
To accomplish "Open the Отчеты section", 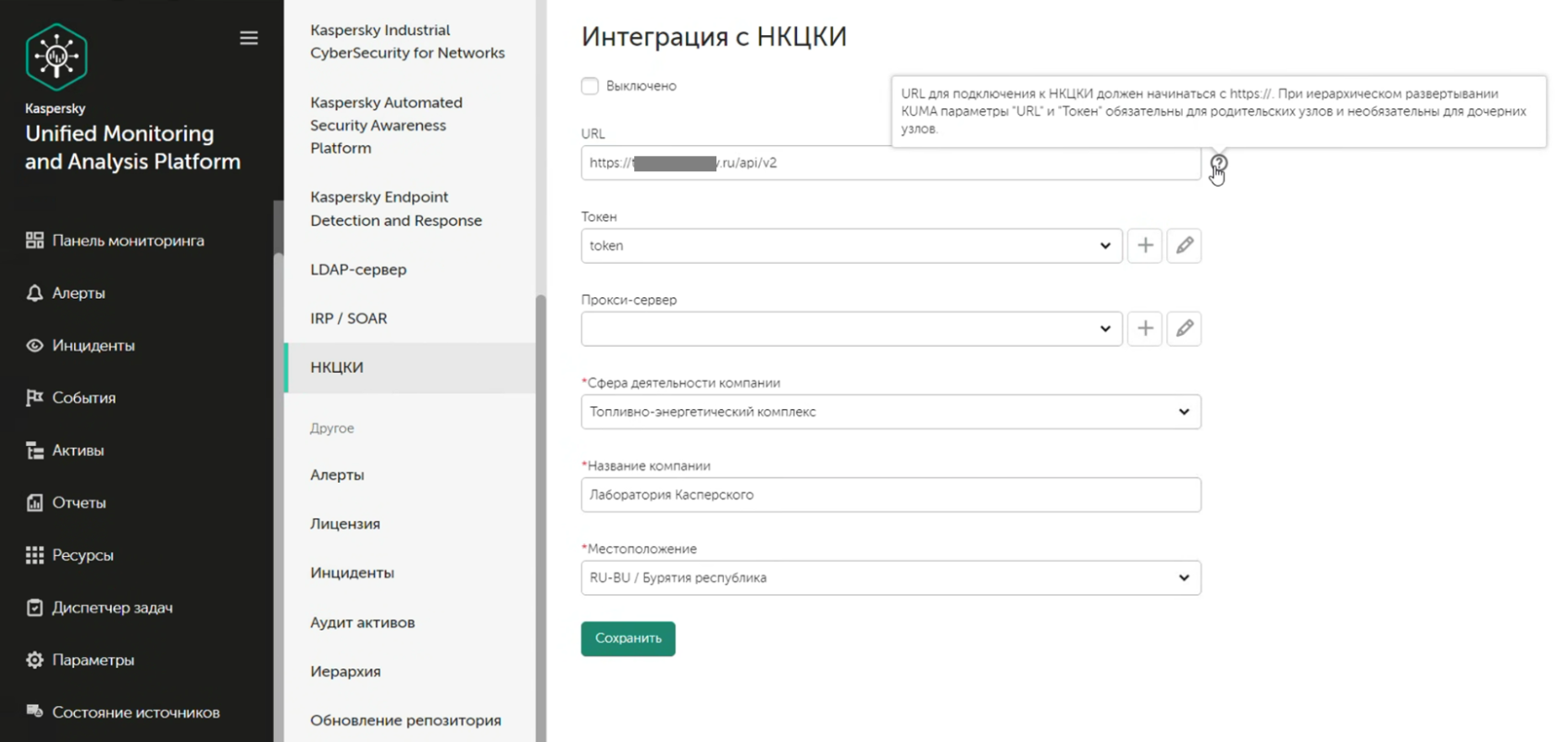I will [79, 502].
